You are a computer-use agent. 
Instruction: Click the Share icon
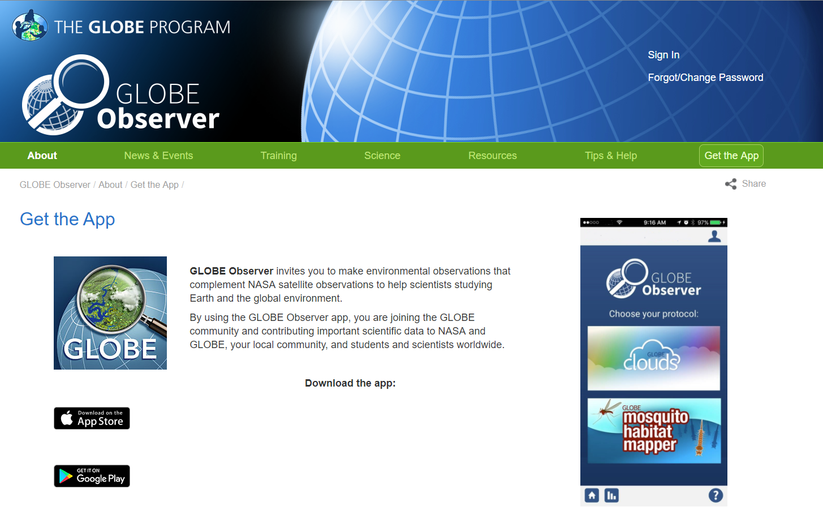click(x=731, y=184)
